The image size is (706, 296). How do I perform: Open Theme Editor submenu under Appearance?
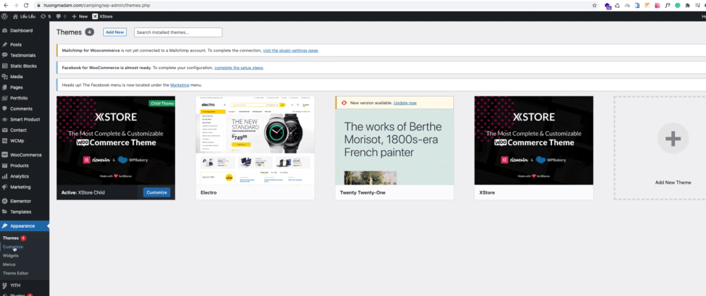(16, 273)
